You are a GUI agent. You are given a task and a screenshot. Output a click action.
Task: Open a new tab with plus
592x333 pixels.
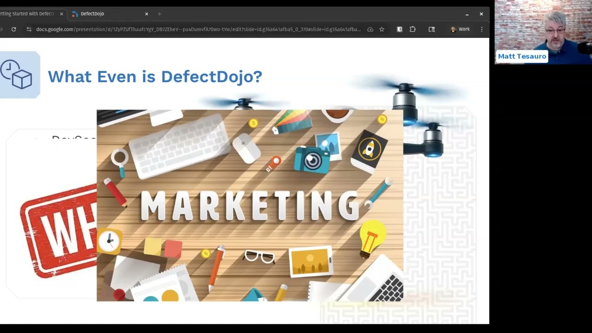pyautogui.click(x=160, y=14)
